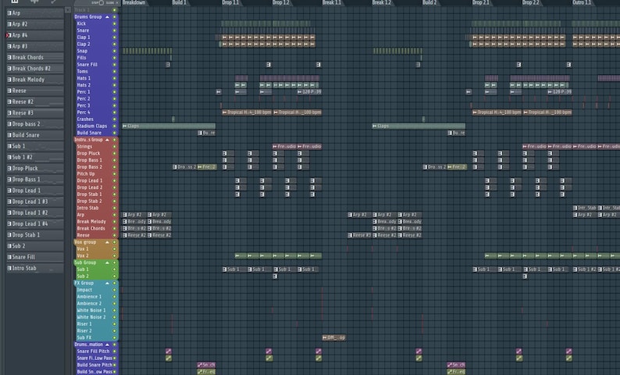
Task: Select the Riser 1 track name
Action: (84, 324)
